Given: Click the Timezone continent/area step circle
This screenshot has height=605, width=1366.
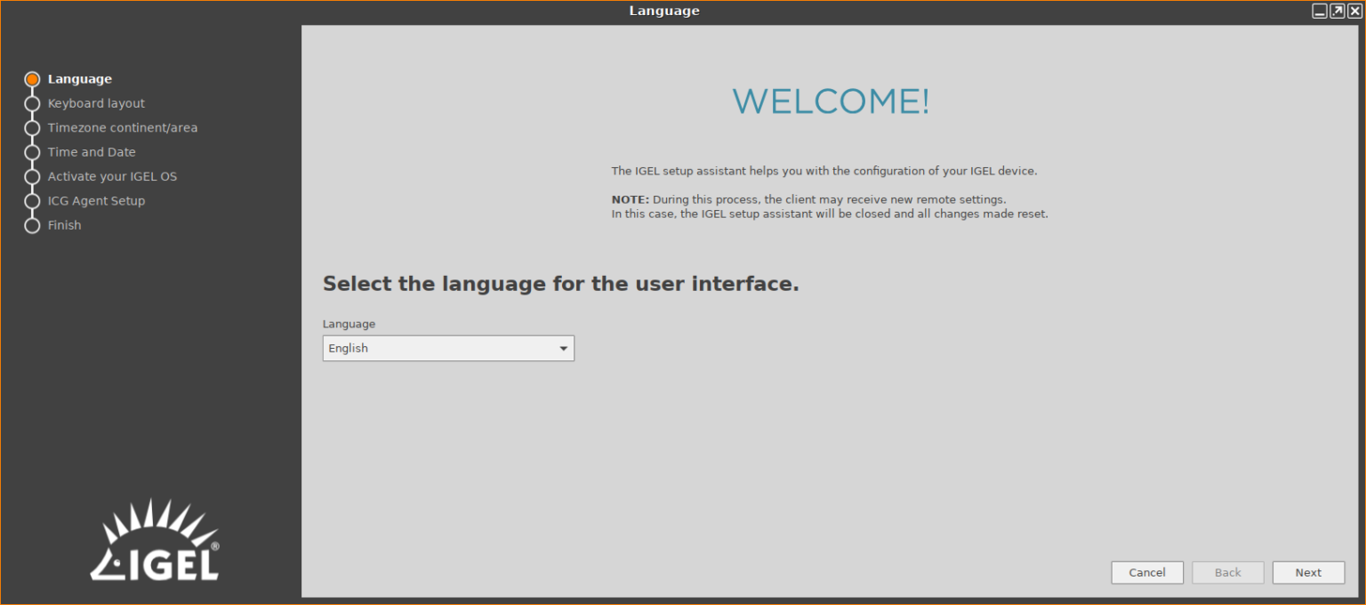Looking at the screenshot, I should tap(32, 127).
